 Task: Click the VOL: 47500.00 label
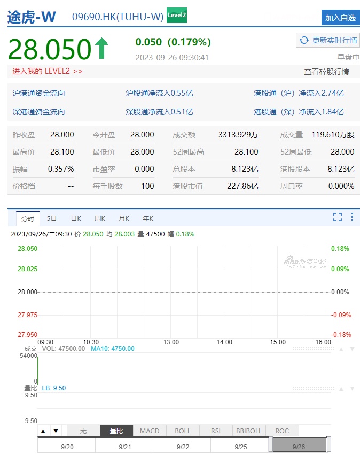64,349
